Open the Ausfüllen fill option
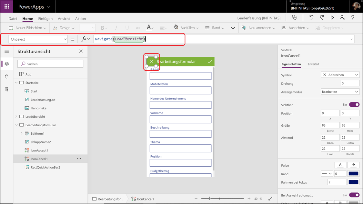Image resolution: width=363 pixels, height=204 pixels. tap(186, 28)
